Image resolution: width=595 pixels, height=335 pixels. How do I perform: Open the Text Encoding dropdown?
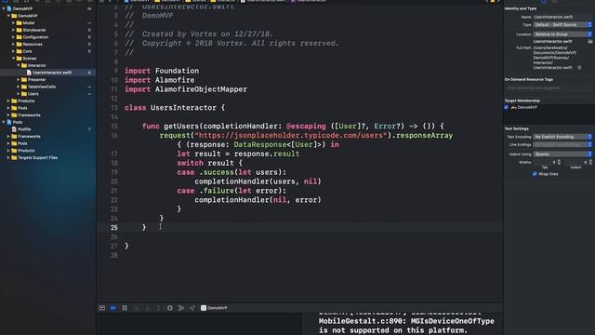562,137
